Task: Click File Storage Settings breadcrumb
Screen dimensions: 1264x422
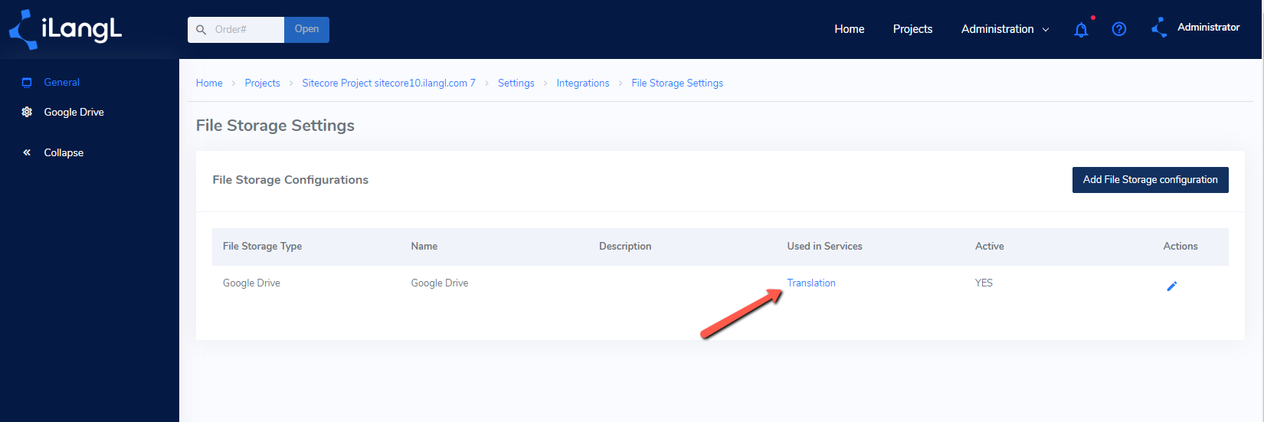Action: click(677, 83)
